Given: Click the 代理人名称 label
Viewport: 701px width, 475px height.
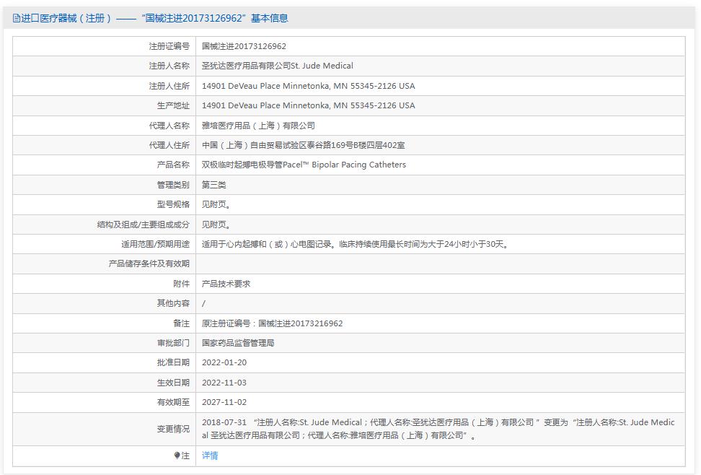Looking at the screenshot, I should coord(169,126).
